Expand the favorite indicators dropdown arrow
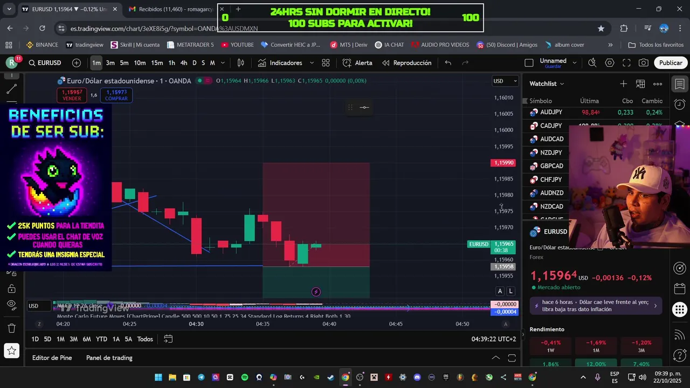690x388 pixels. 312,63
